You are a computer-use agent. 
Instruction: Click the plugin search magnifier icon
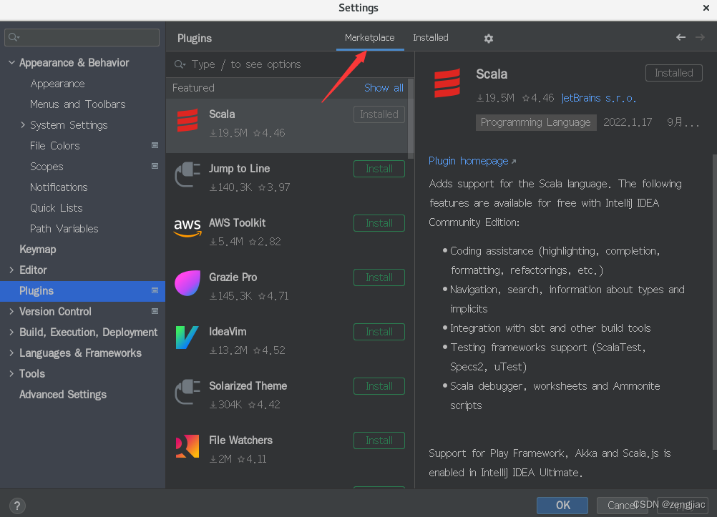(x=180, y=64)
